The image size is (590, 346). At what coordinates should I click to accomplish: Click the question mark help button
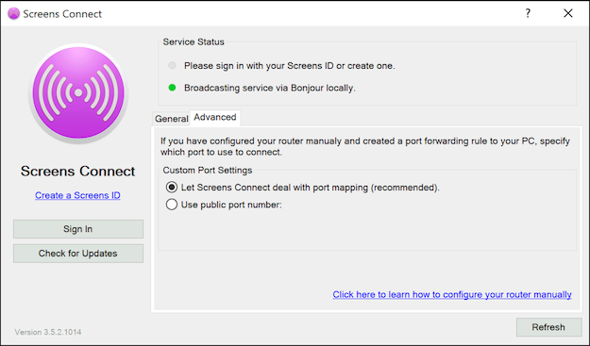coord(528,13)
